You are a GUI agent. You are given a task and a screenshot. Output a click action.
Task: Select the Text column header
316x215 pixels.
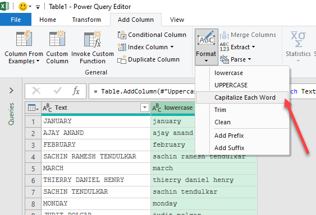click(x=96, y=108)
